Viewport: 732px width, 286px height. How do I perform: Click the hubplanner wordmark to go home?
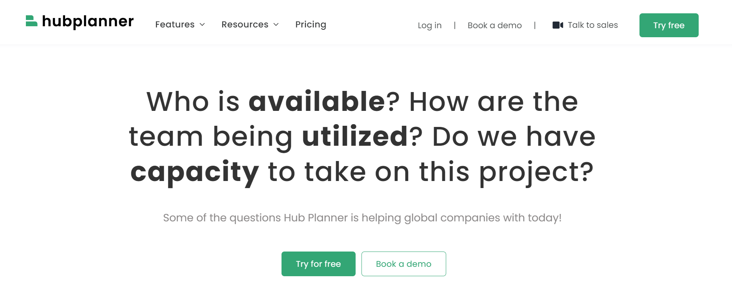click(x=87, y=21)
